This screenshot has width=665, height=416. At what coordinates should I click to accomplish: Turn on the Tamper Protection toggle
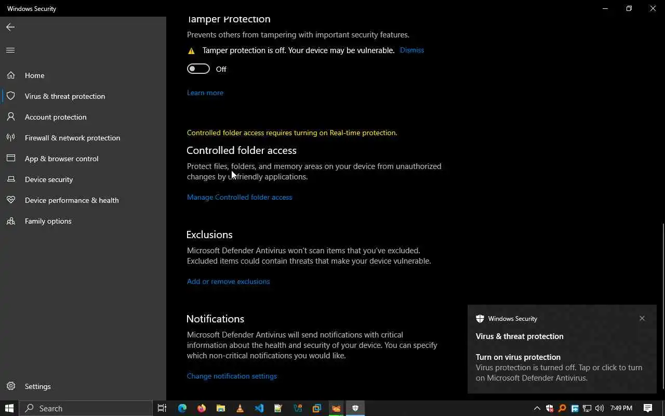pyautogui.click(x=198, y=69)
